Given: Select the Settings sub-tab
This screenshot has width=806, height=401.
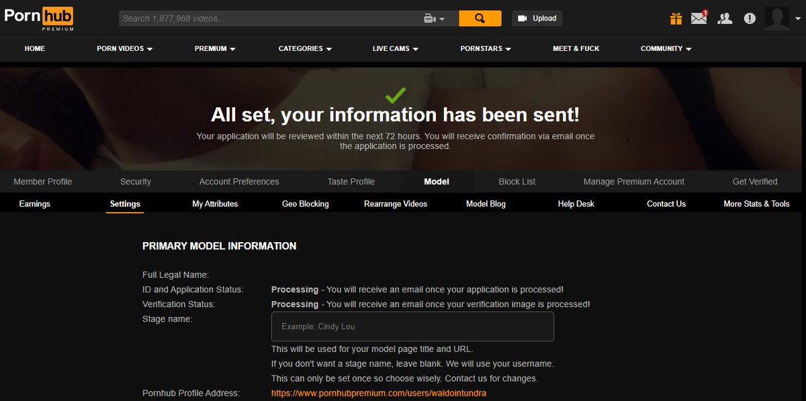Looking at the screenshot, I should (125, 204).
